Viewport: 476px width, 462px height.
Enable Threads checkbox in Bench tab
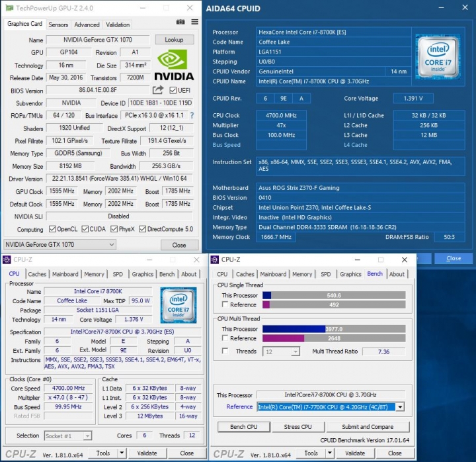[x=225, y=351]
